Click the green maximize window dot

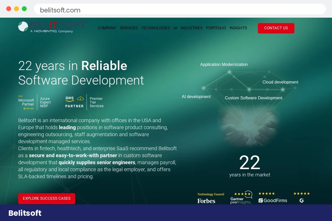click(24, 9)
